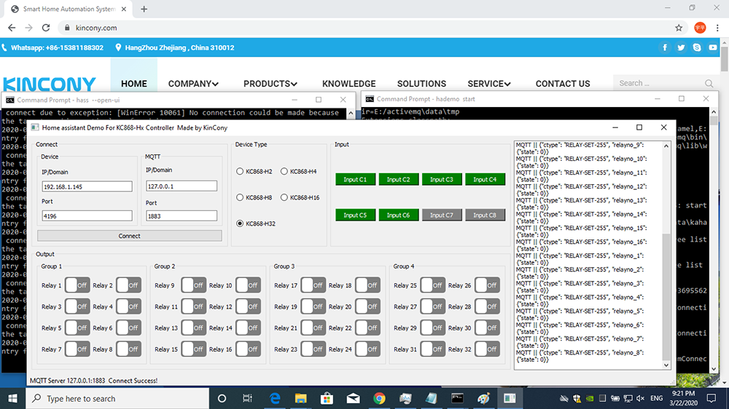Open the Facebook icon in the site header
The height and width of the screenshot is (409, 729).
click(x=665, y=47)
